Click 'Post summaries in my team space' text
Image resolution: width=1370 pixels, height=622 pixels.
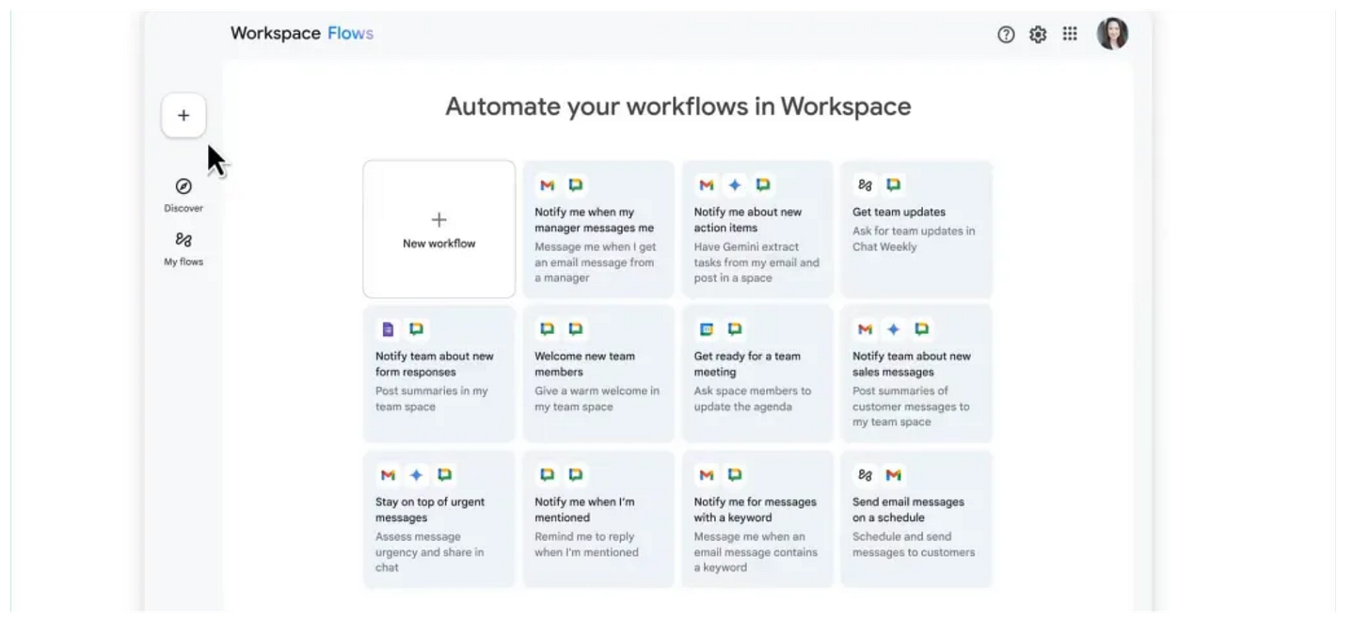pos(432,399)
